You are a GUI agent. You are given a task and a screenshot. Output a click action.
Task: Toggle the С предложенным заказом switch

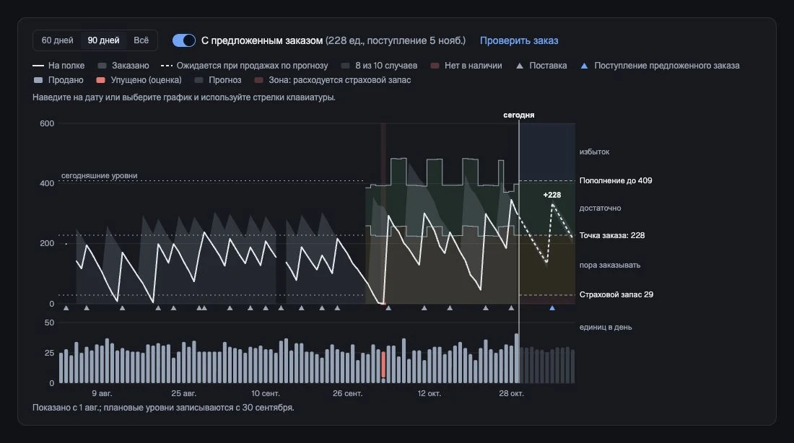(184, 40)
